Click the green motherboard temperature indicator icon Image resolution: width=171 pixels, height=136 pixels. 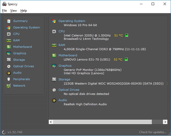(126, 59)
